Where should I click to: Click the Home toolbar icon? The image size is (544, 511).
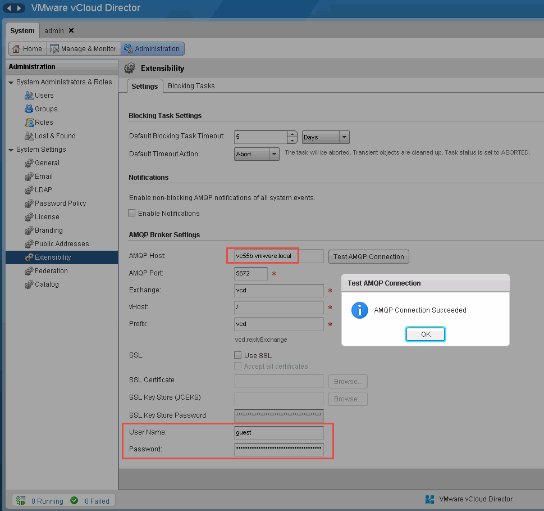coord(16,49)
